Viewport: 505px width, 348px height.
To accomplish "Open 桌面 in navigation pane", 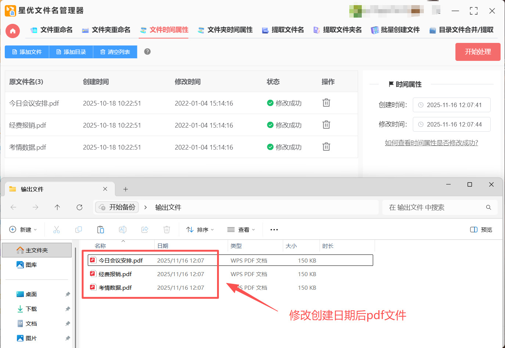I will pyautogui.click(x=27, y=294).
